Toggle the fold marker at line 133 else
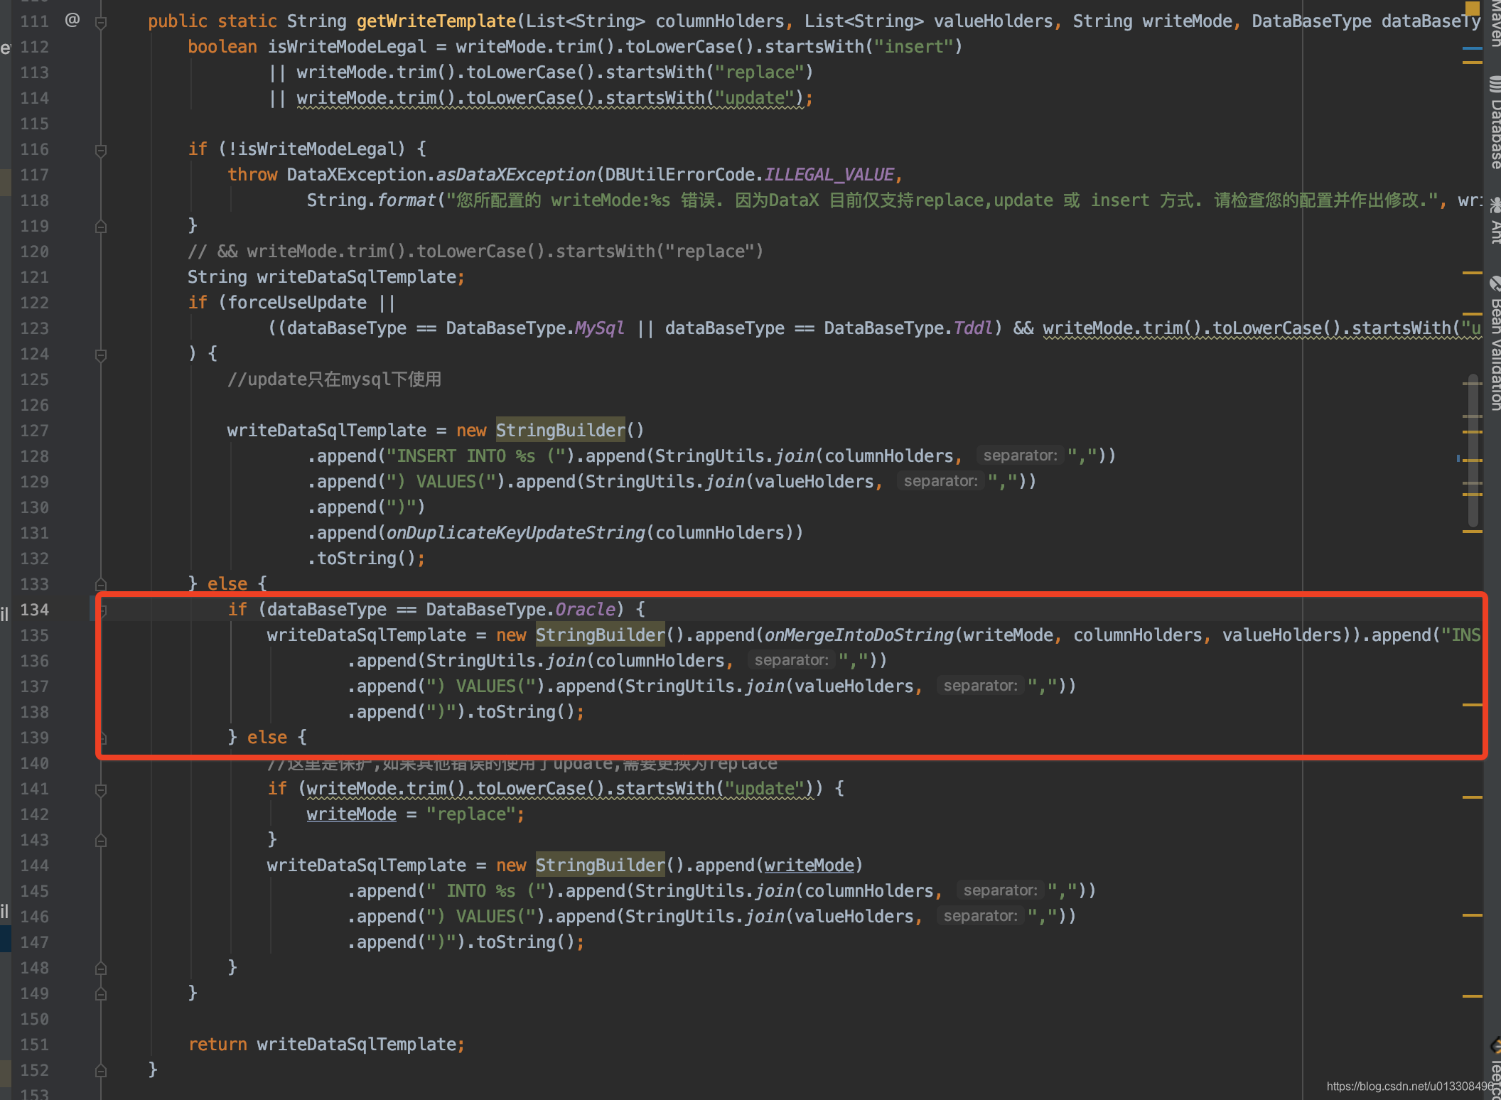The height and width of the screenshot is (1100, 1501). pos(101,585)
